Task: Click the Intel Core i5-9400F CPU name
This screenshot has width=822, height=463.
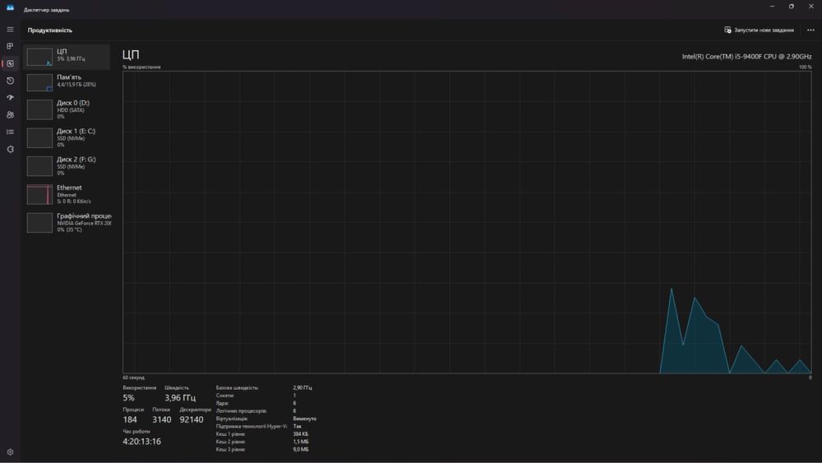Action: coord(746,56)
